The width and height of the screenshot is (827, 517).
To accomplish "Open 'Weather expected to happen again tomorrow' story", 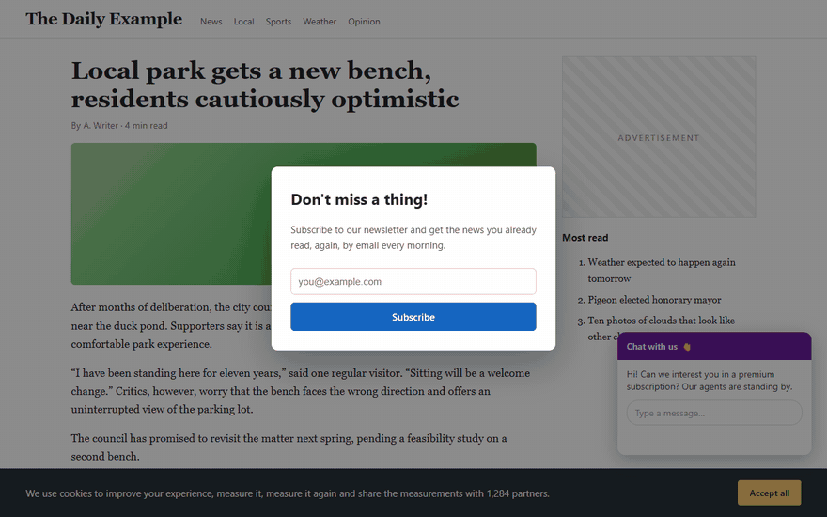I will tap(662, 270).
